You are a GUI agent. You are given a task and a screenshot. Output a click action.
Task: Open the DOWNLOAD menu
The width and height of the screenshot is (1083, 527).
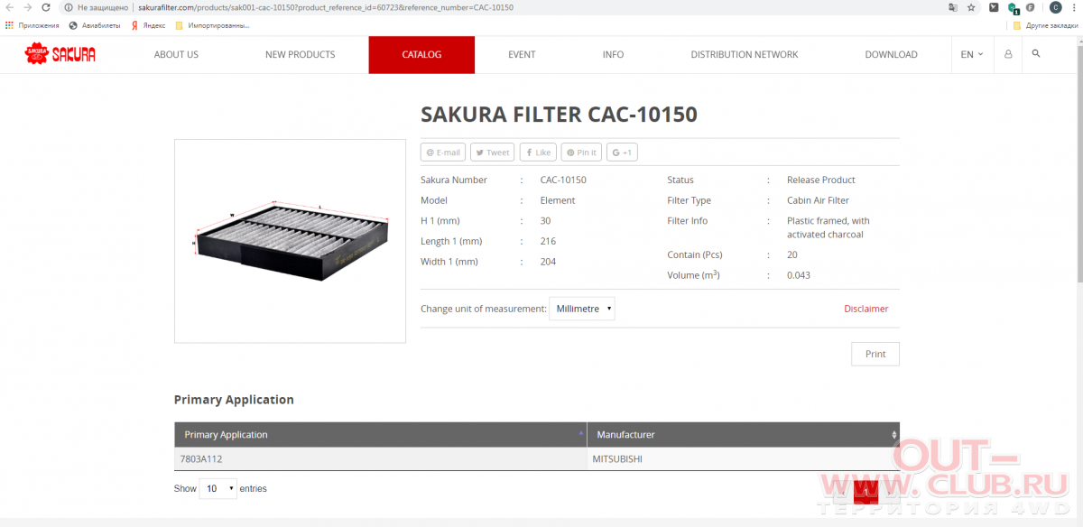pos(891,54)
